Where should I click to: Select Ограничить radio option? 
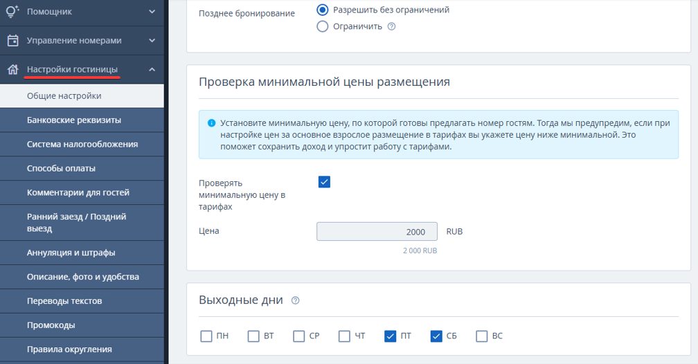pos(322,26)
